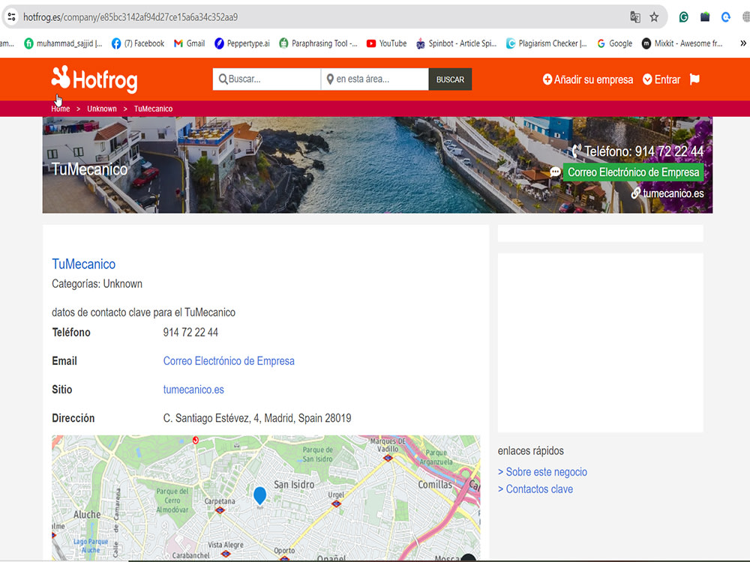Open the YouTube bookmark
This screenshot has width=750, height=562.
[x=386, y=43]
